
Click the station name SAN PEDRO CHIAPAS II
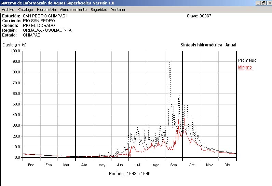[46, 16]
